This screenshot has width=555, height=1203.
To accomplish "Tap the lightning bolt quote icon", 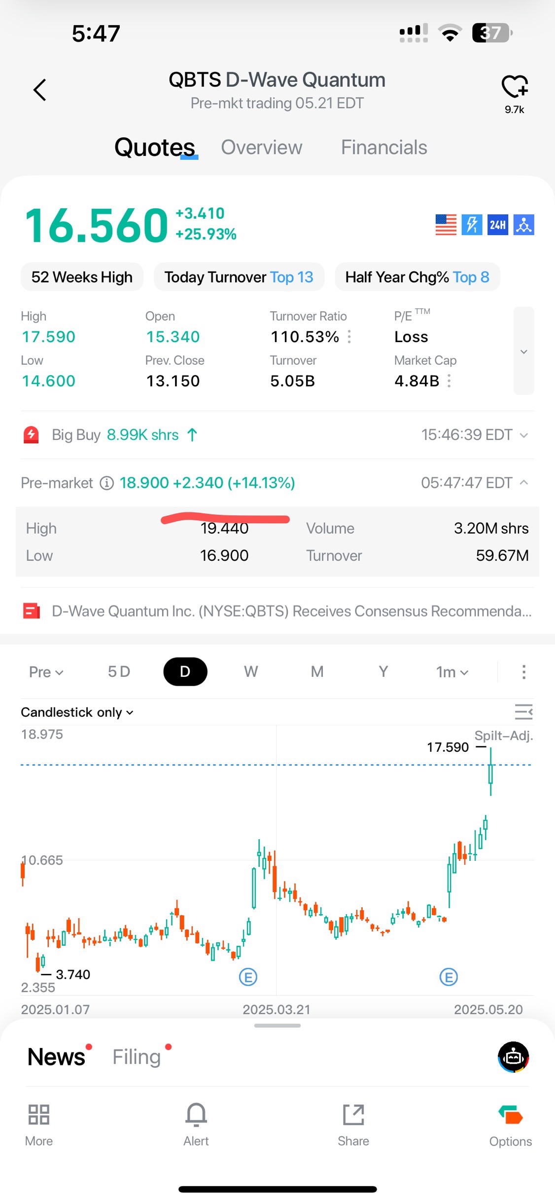I will (472, 225).
